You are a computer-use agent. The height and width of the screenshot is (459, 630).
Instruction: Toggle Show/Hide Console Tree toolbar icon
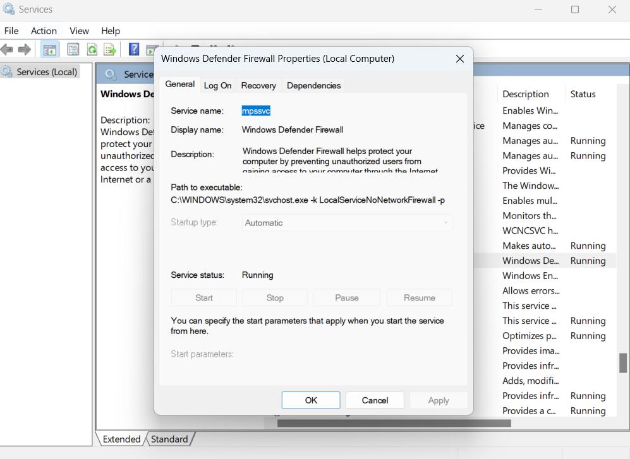(49, 50)
